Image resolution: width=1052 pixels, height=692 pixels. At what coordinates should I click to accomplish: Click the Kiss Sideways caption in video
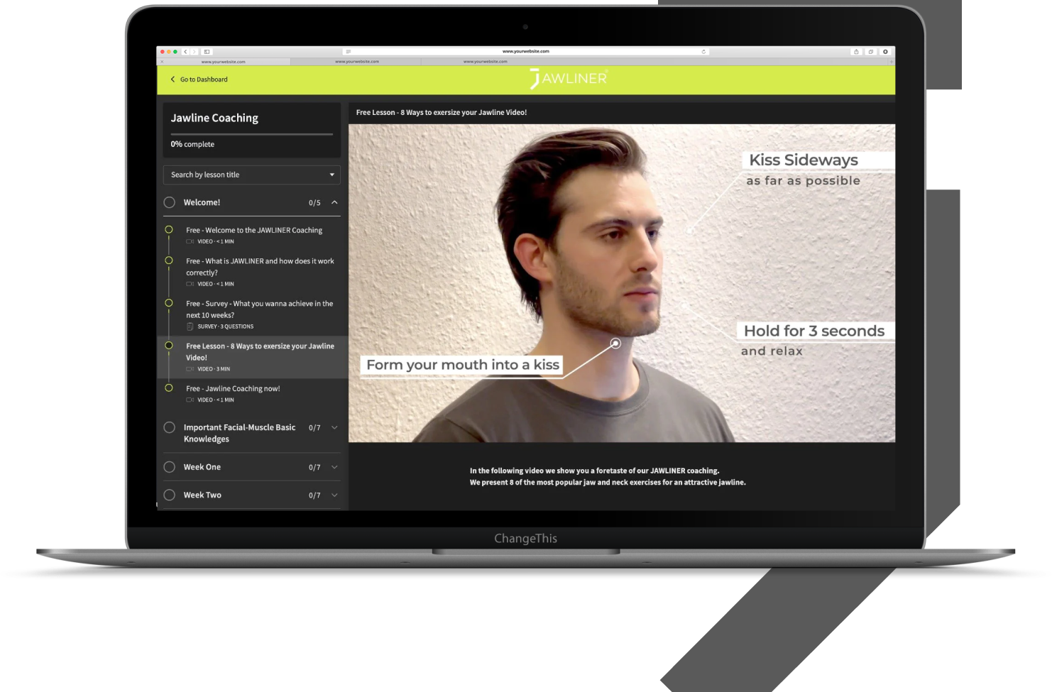pos(804,160)
